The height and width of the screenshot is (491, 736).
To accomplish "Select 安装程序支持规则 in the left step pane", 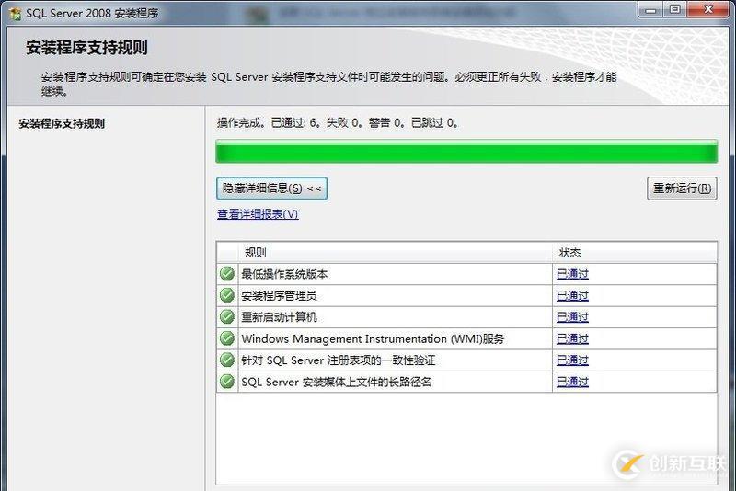I will [62, 123].
